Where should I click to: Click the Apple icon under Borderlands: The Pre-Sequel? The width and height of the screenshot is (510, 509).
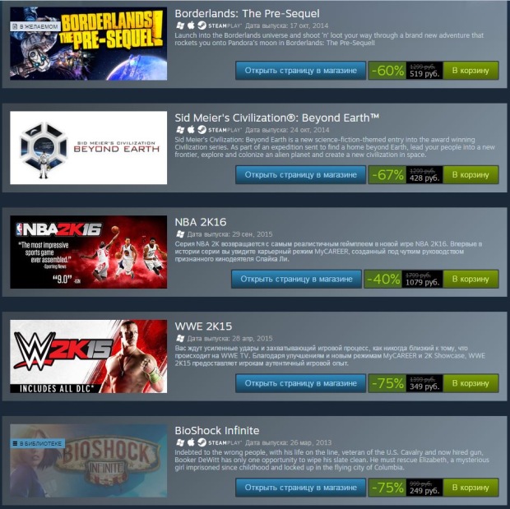click(x=191, y=25)
